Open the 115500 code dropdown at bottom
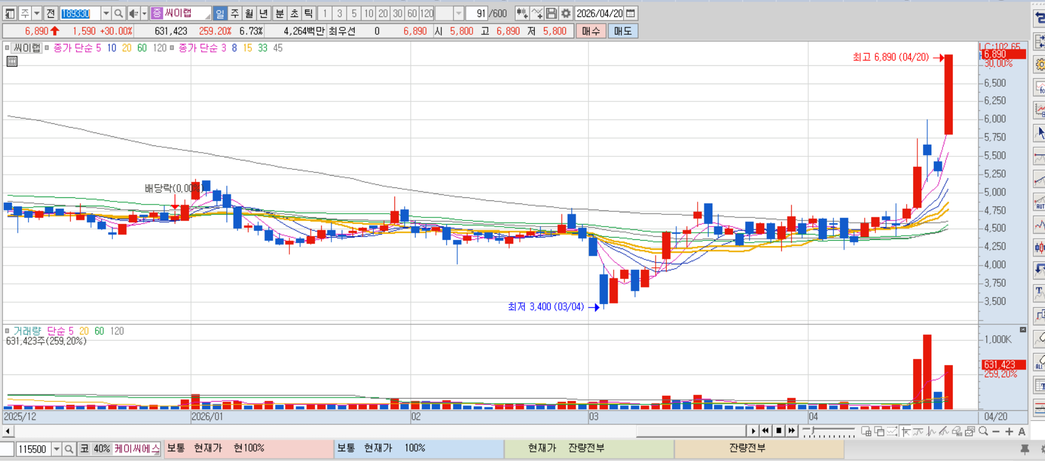Viewport: 1045px width, 461px height. pyautogui.click(x=56, y=449)
